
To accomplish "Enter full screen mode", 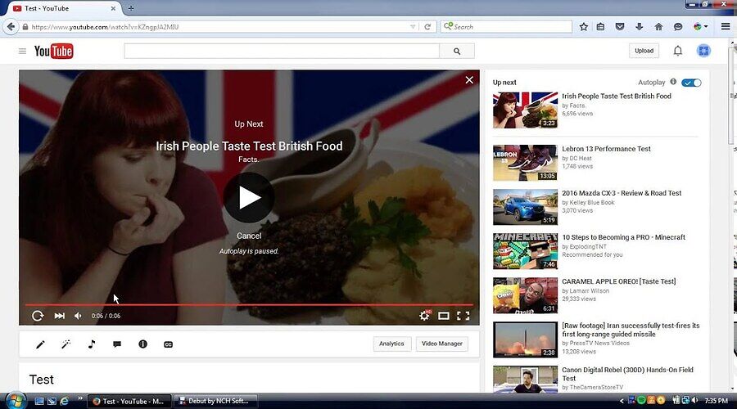I will tap(463, 316).
